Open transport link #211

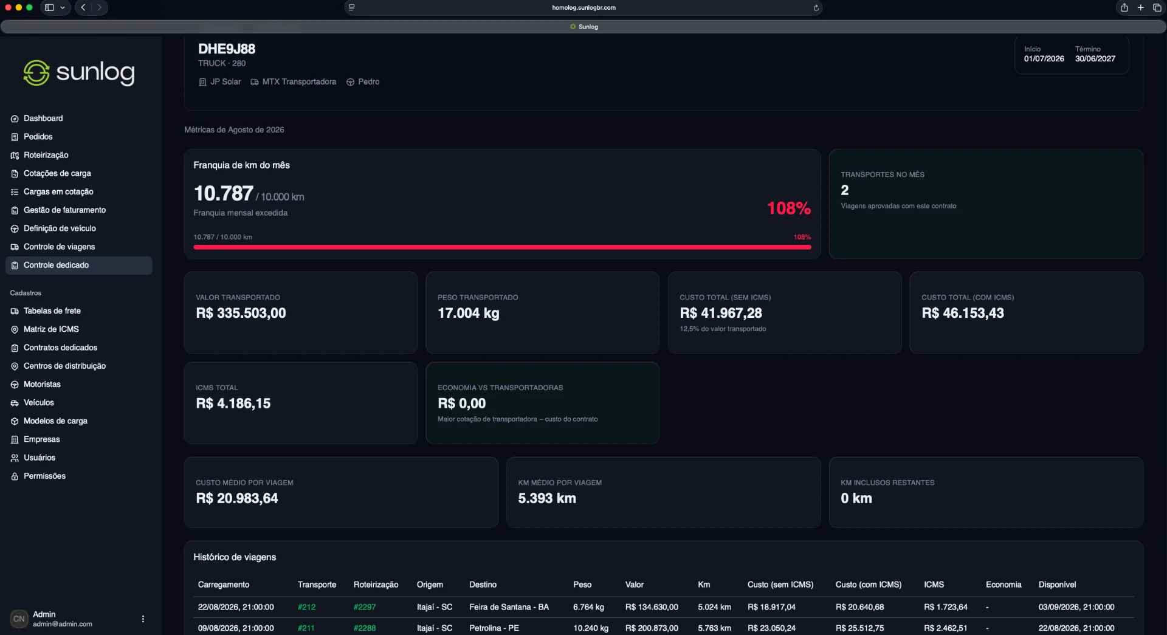point(306,628)
